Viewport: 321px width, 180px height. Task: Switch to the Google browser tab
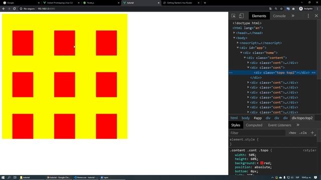point(21,3)
